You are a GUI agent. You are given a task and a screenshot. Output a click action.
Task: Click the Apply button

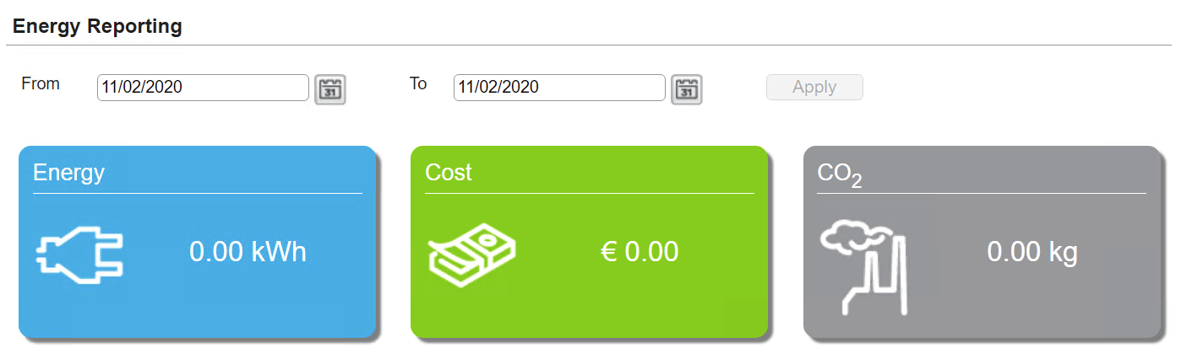point(814,87)
